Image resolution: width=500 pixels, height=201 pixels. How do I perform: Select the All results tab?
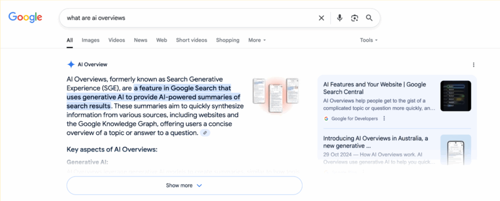(x=69, y=40)
